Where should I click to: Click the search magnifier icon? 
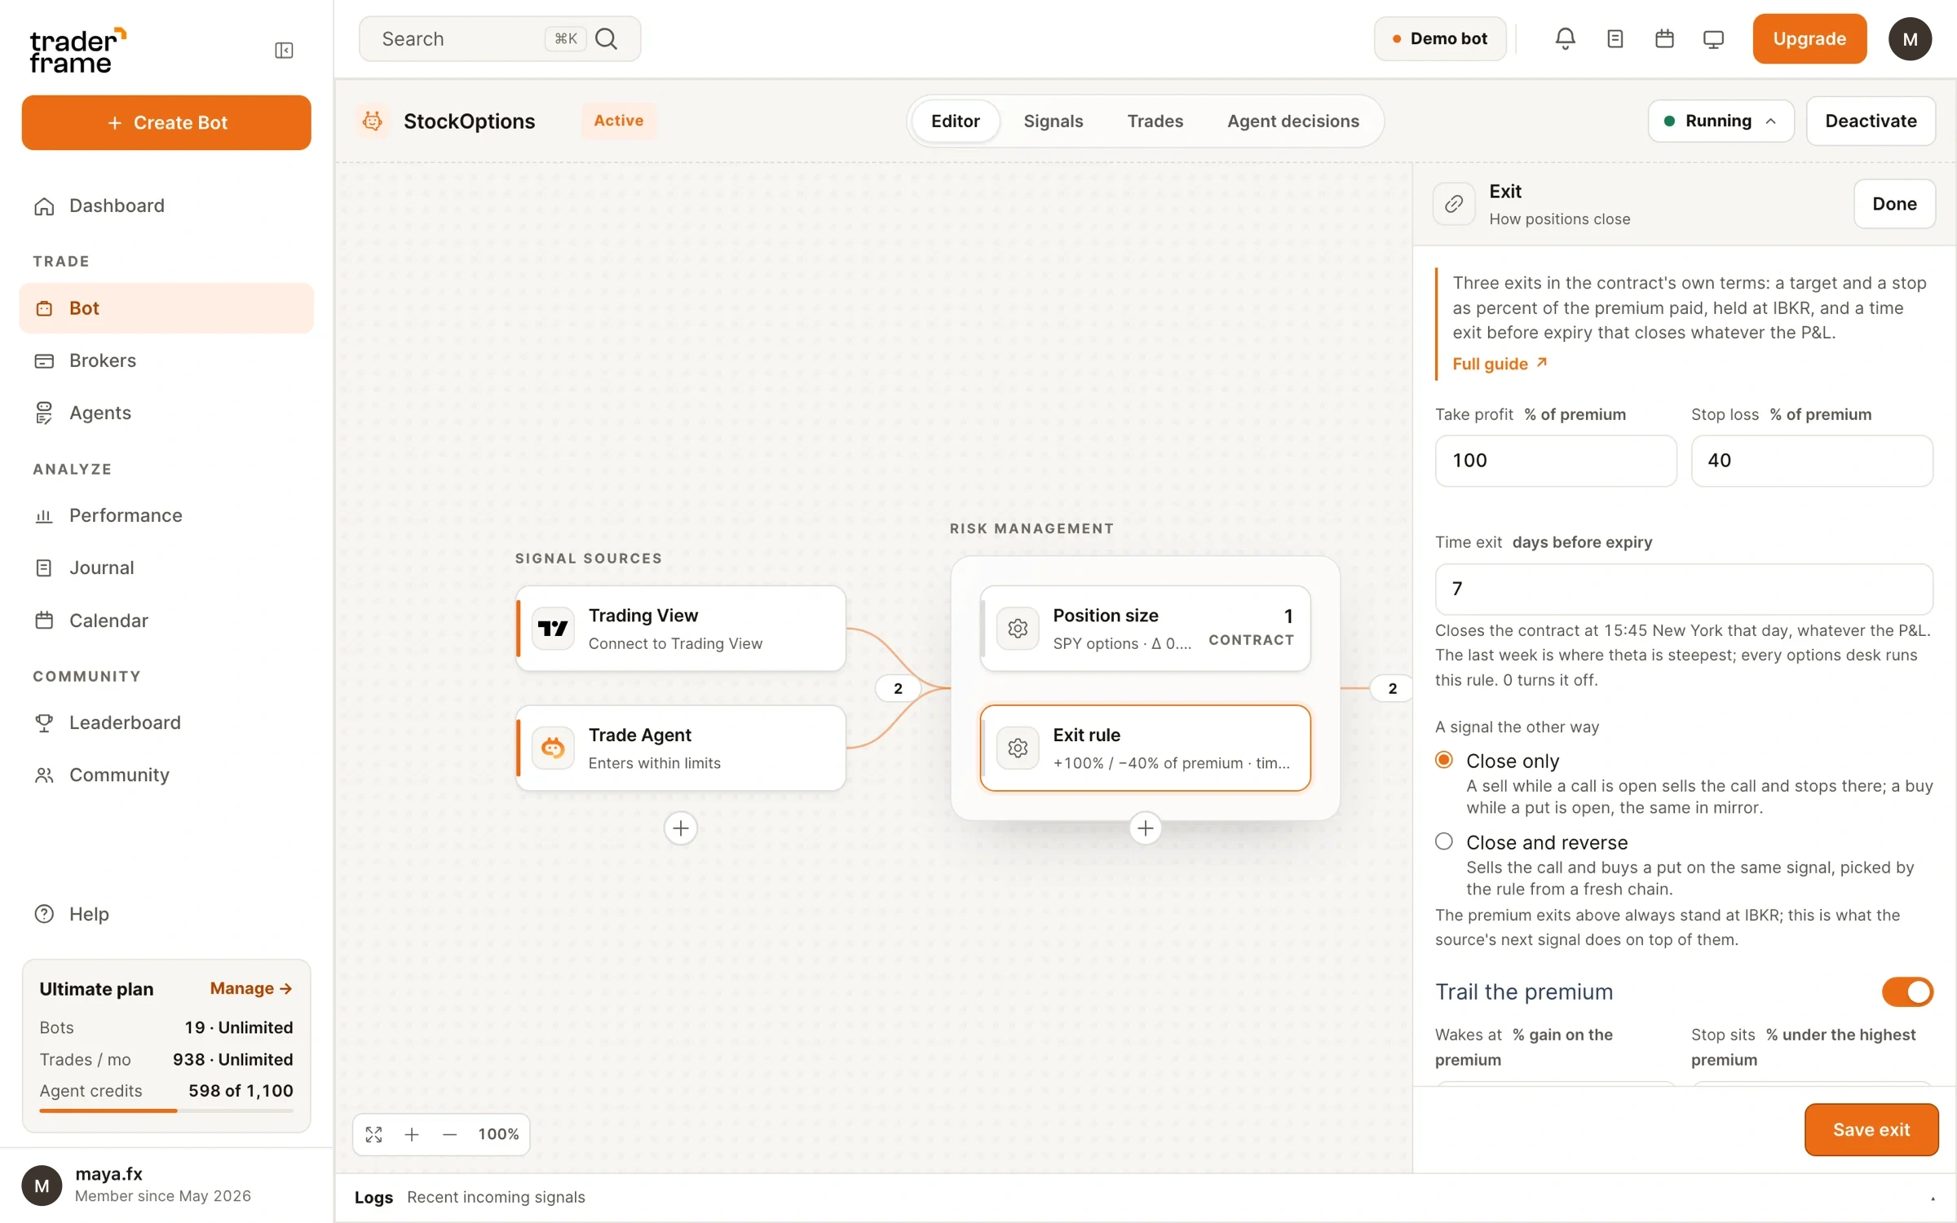pos(606,38)
